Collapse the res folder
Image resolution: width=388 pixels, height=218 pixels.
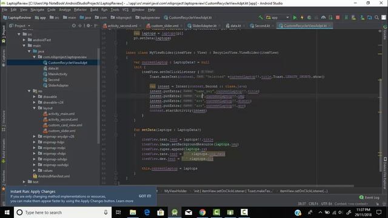30,91
